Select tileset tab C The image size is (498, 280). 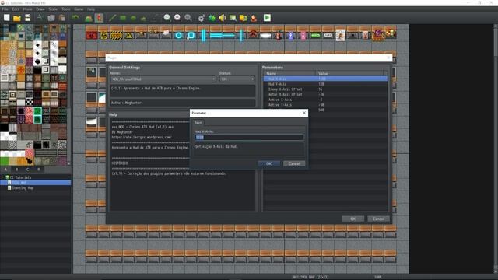coord(28,170)
